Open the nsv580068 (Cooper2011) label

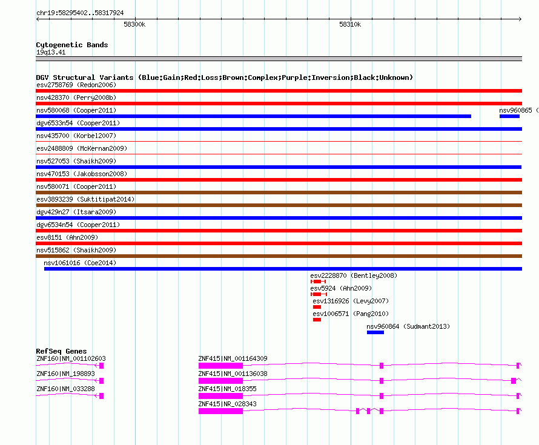(76, 110)
